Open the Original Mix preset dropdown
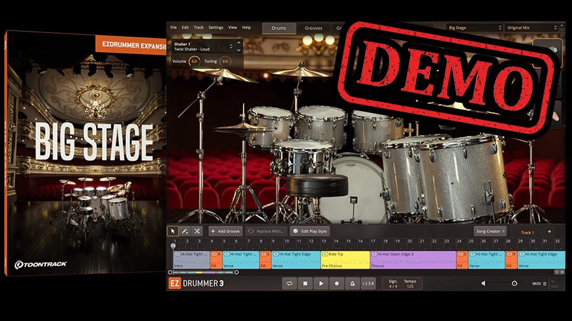Image resolution: width=572 pixels, height=321 pixels. tap(532, 28)
